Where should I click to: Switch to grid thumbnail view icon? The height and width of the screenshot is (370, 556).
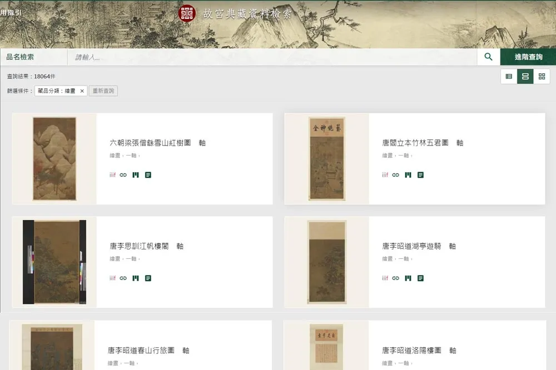click(542, 76)
